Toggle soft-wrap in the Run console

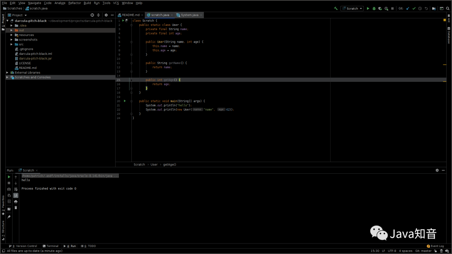tap(16, 189)
